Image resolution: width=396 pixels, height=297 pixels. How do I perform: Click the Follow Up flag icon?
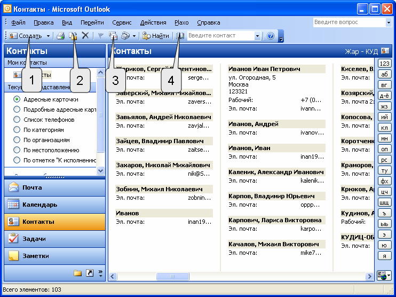100,36
